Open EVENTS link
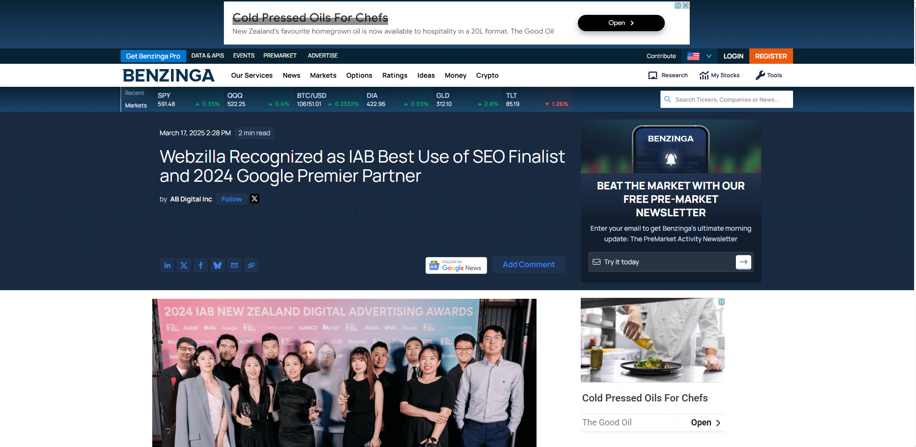This screenshot has height=447, width=916. (x=244, y=56)
